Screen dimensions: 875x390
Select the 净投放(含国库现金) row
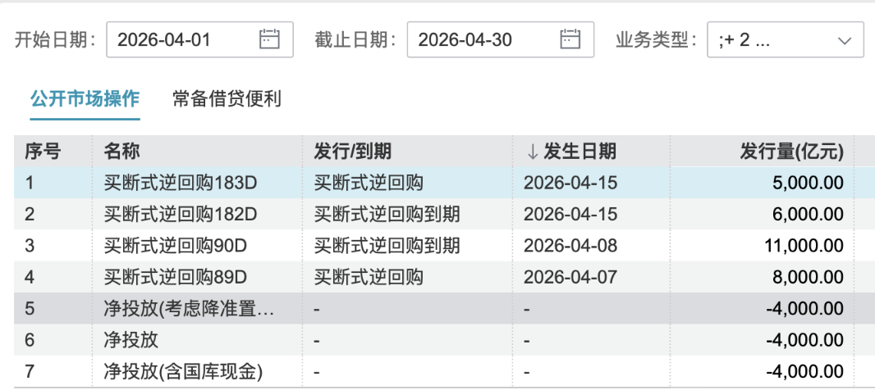[183, 372]
